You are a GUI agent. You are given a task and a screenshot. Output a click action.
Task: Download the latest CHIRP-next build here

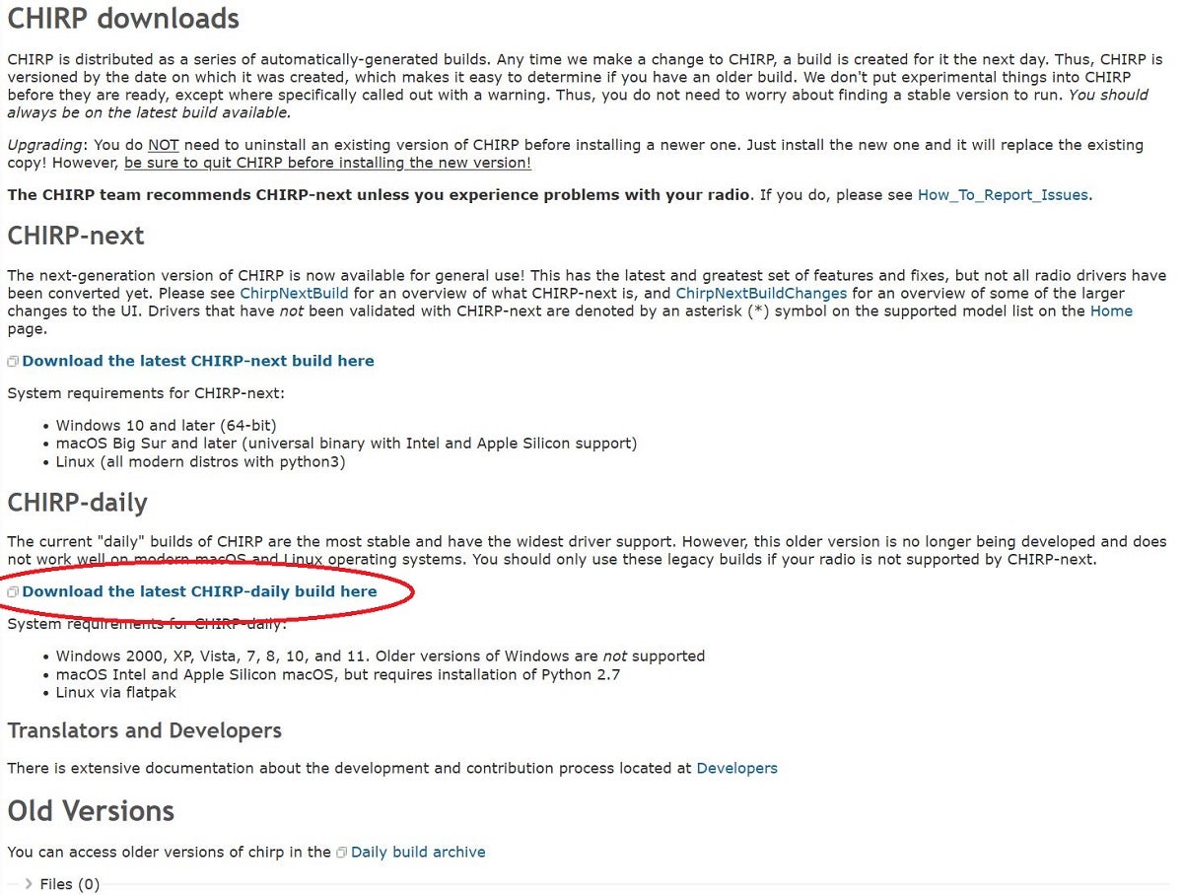pyautogui.click(x=198, y=361)
